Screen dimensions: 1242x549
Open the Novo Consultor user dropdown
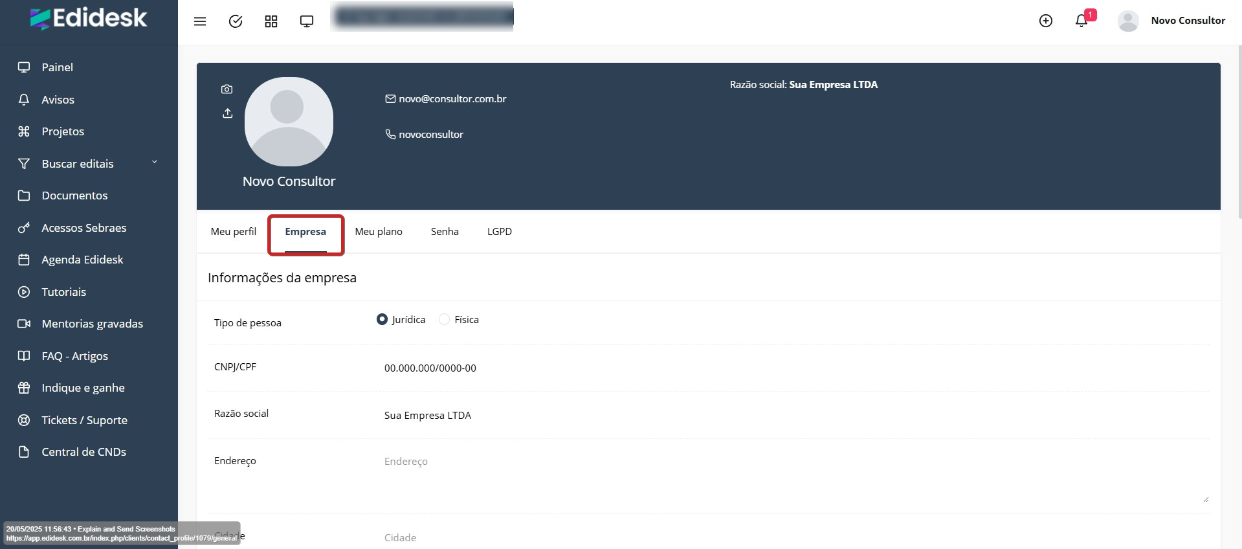1171,21
